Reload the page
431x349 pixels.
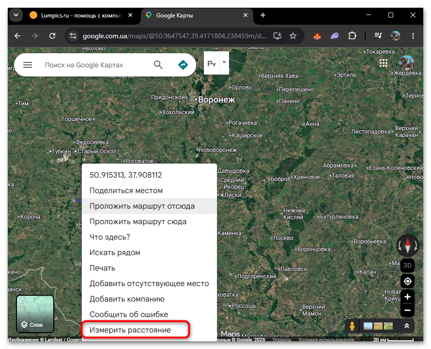point(52,36)
